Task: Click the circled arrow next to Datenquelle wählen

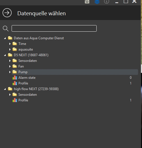Action: 7,13
